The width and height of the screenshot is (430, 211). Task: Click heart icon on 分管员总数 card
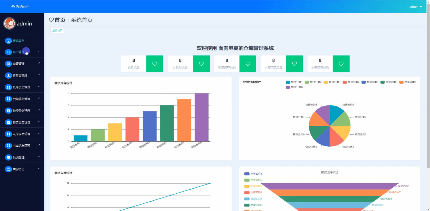point(201,64)
